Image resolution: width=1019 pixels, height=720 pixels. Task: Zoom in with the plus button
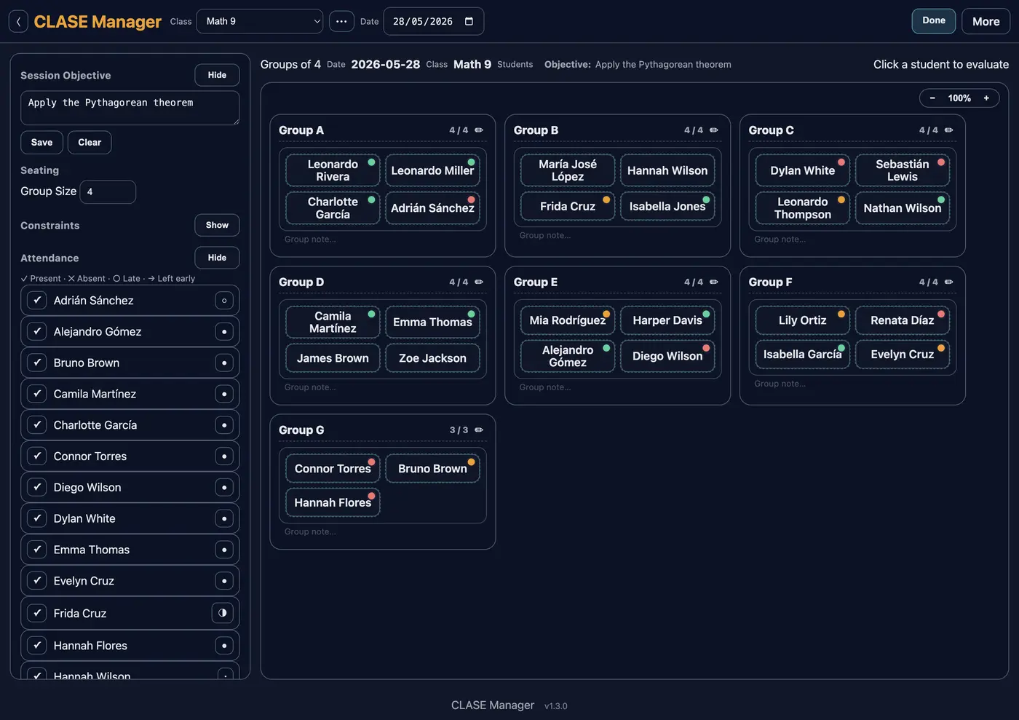tap(986, 98)
